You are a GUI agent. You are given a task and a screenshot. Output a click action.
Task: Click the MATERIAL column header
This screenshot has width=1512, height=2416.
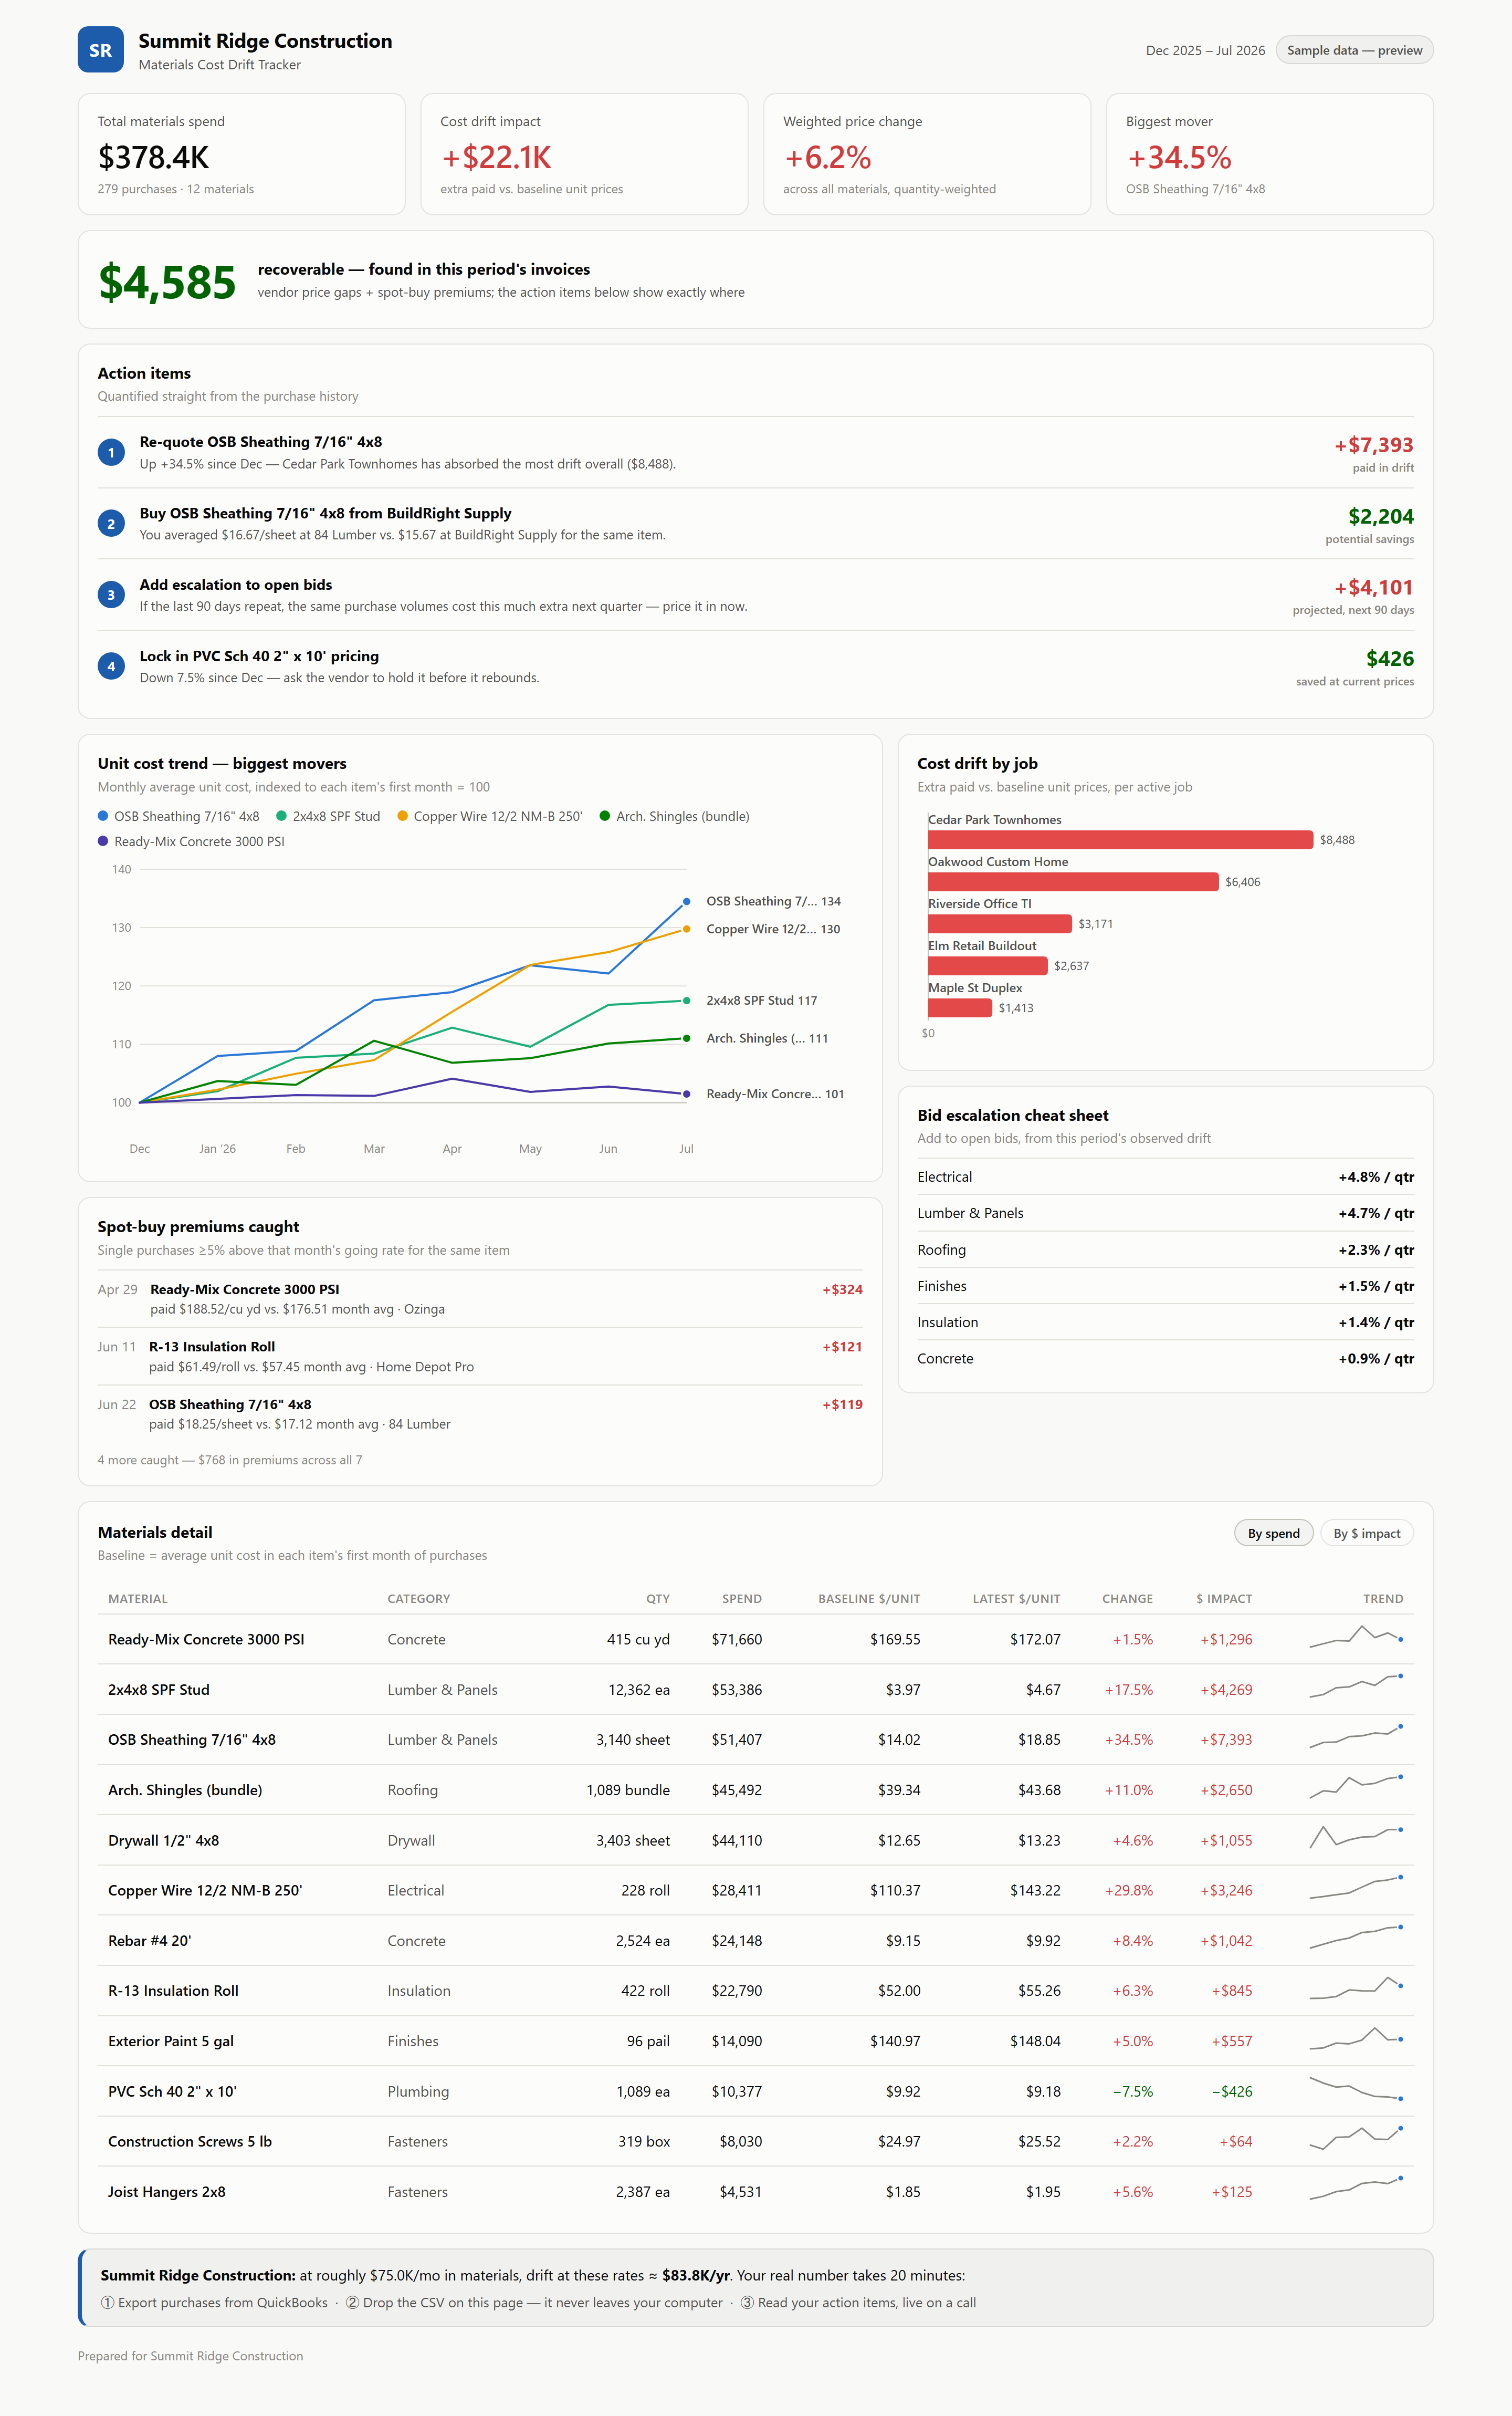click(x=138, y=1599)
